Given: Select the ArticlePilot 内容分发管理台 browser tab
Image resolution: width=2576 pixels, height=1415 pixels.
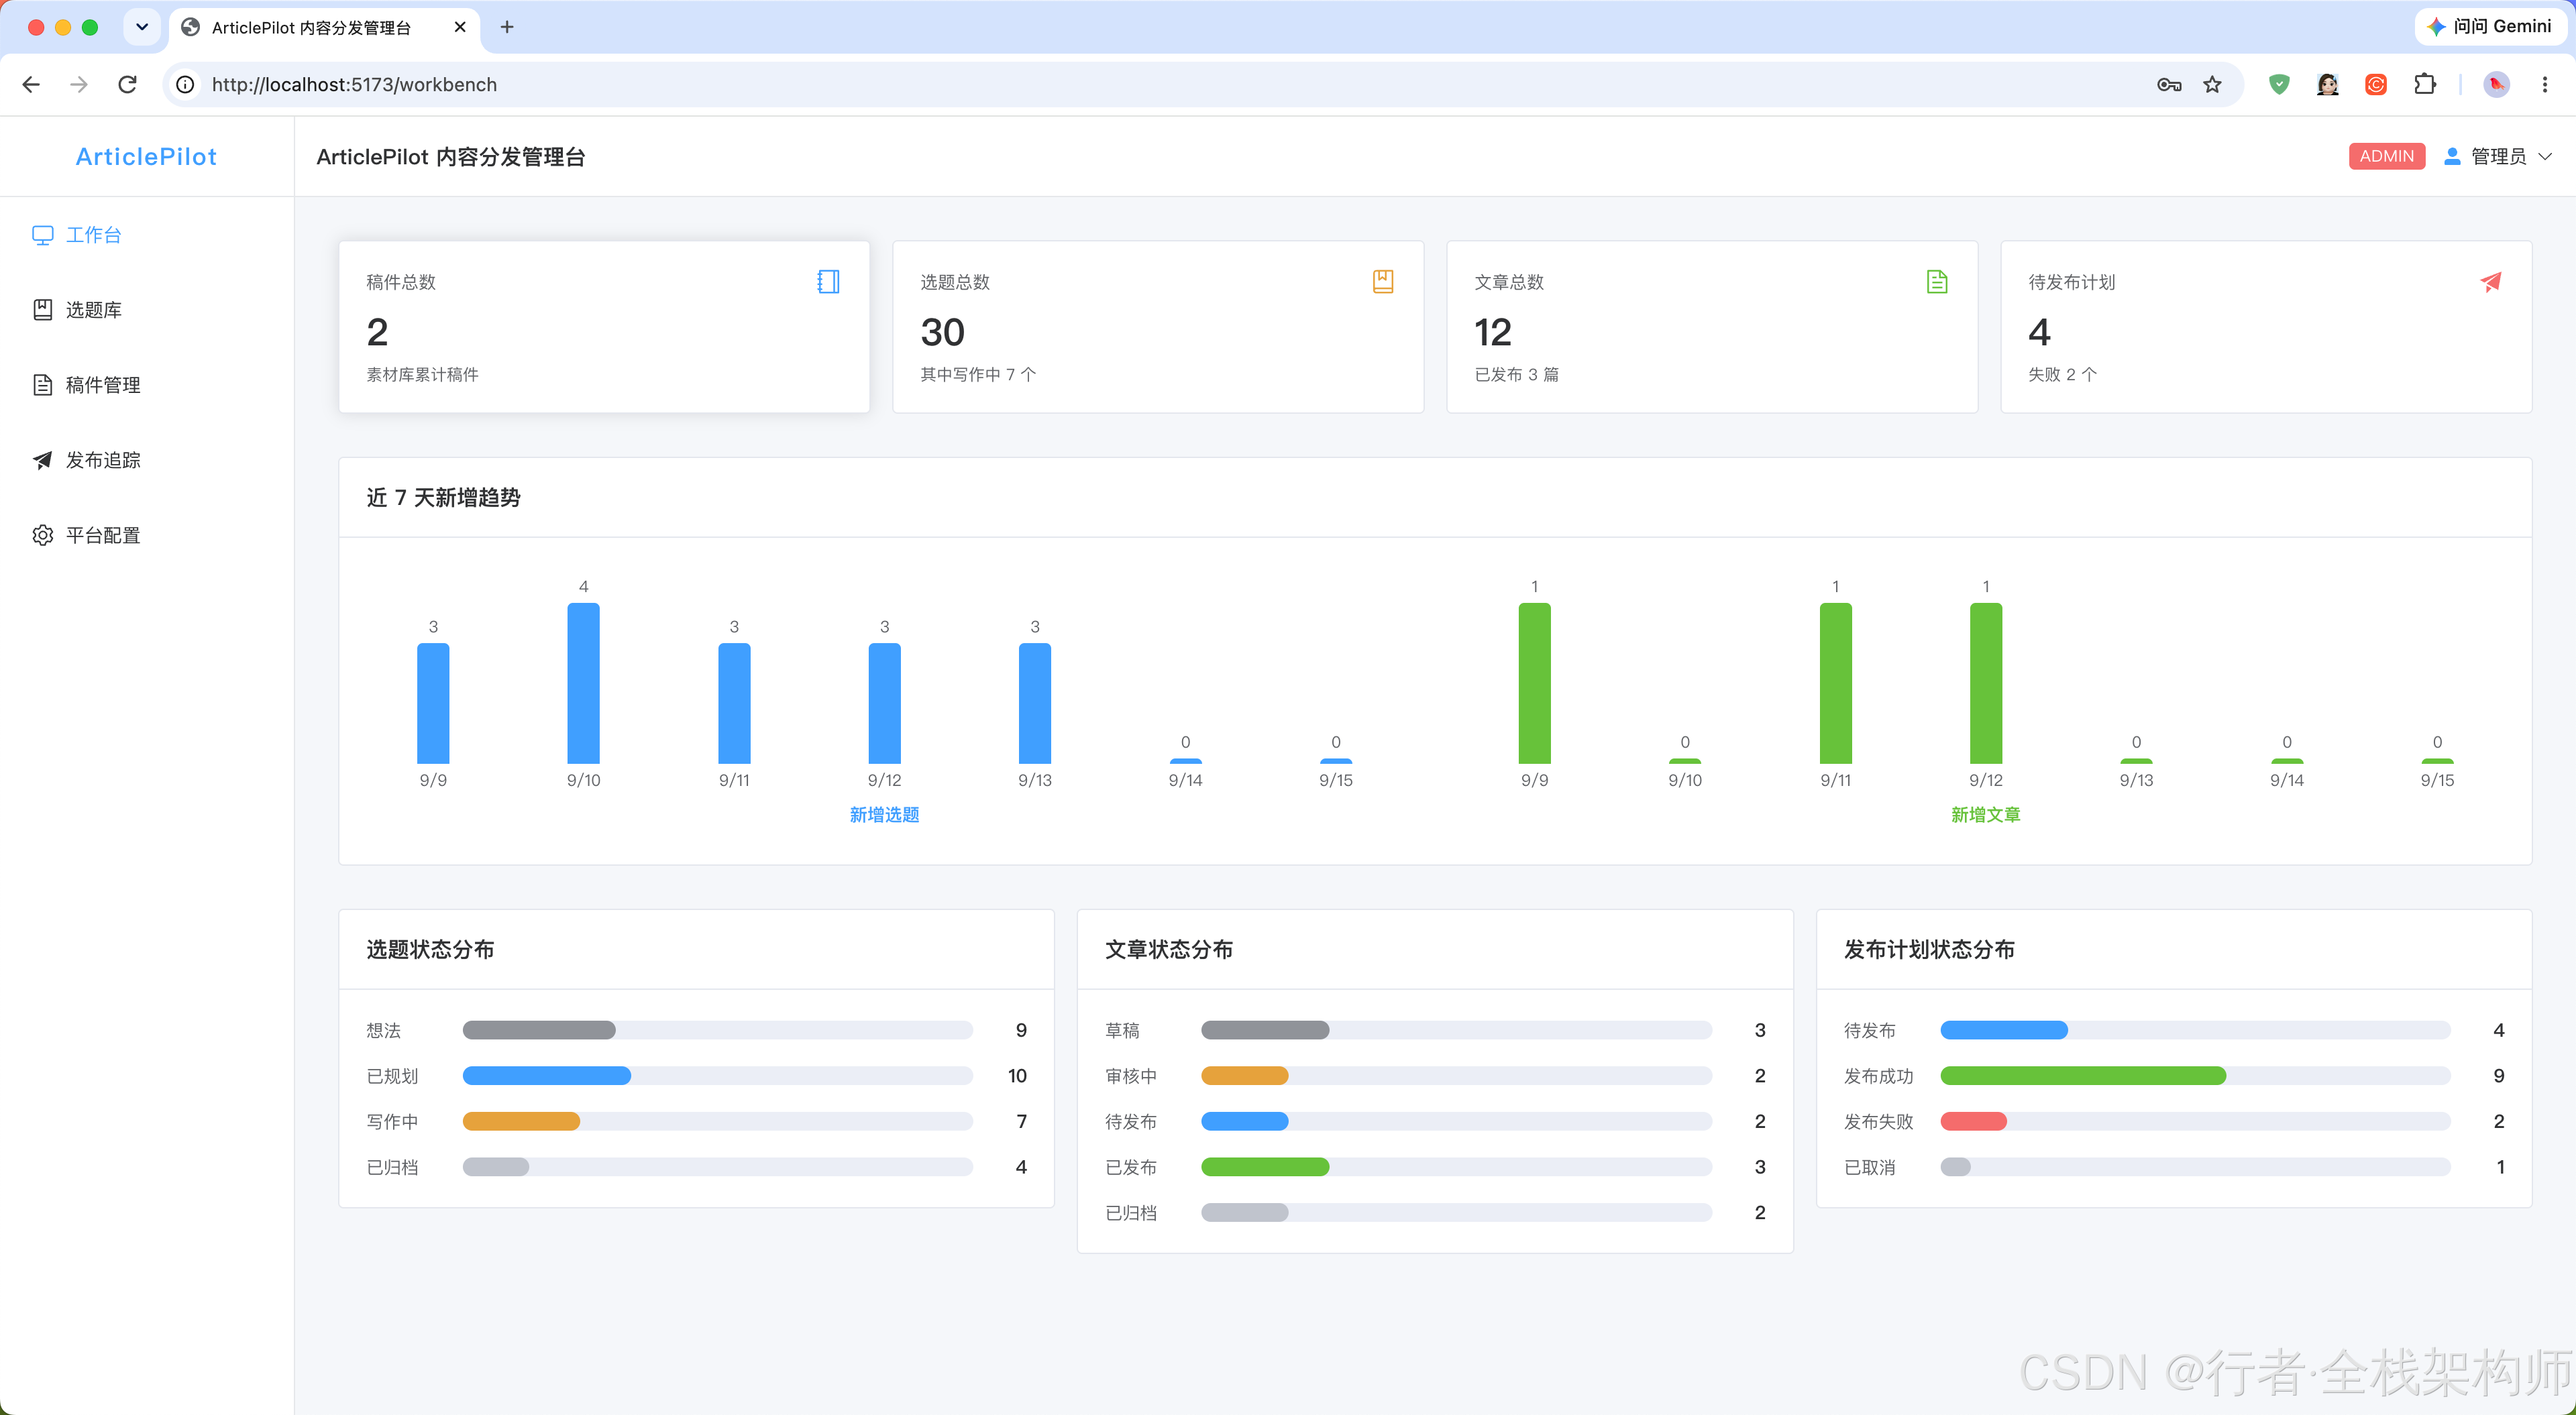Looking at the screenshot, I should pos(325,28).
